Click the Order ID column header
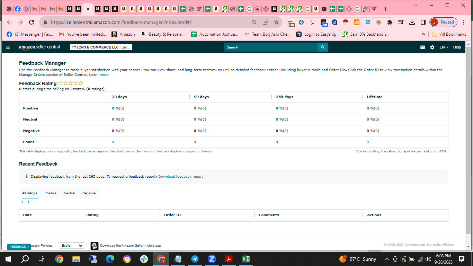Screen dimensions: 473x266 [172, 215]
